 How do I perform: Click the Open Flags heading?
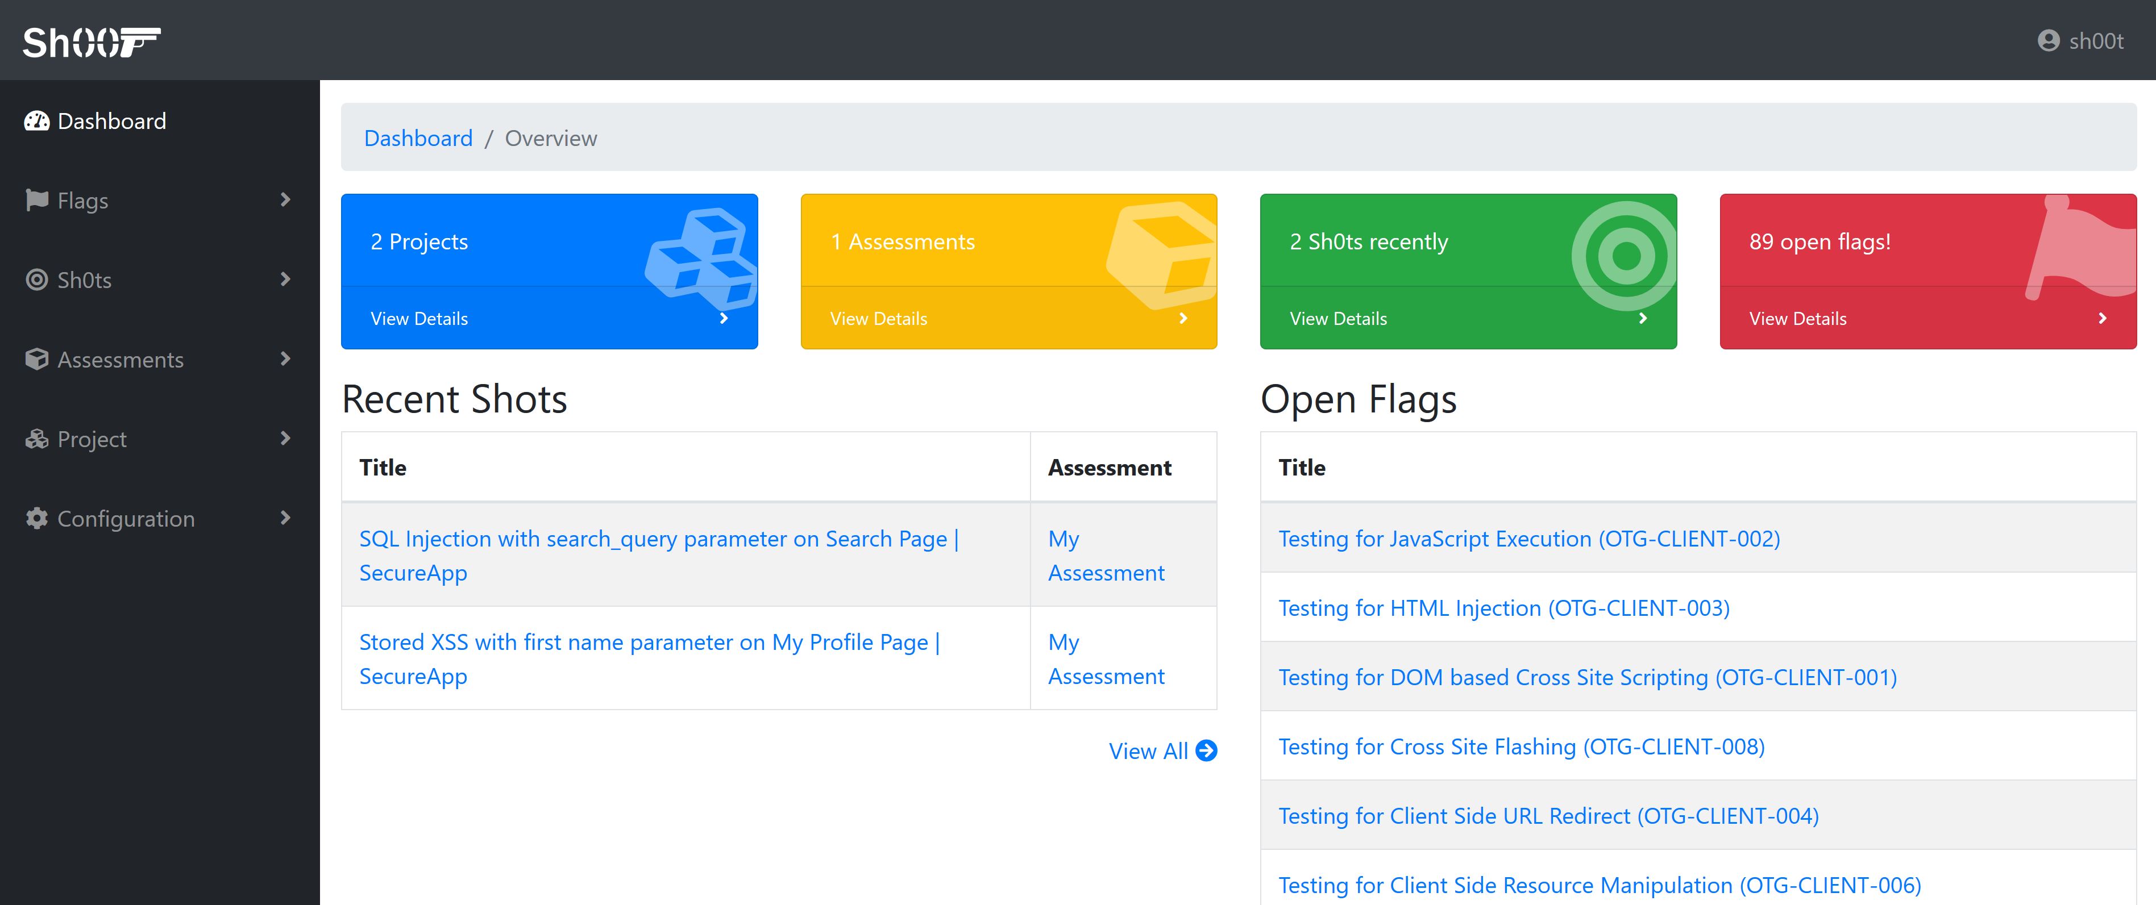pyautogui.click(x=1359, y=399)
